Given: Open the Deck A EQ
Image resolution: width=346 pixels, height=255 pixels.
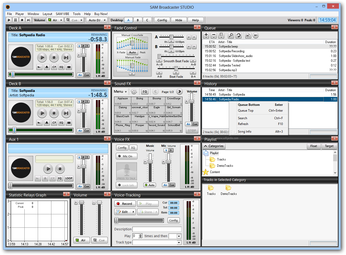Looking at the screenshot, I should [61, 67].
